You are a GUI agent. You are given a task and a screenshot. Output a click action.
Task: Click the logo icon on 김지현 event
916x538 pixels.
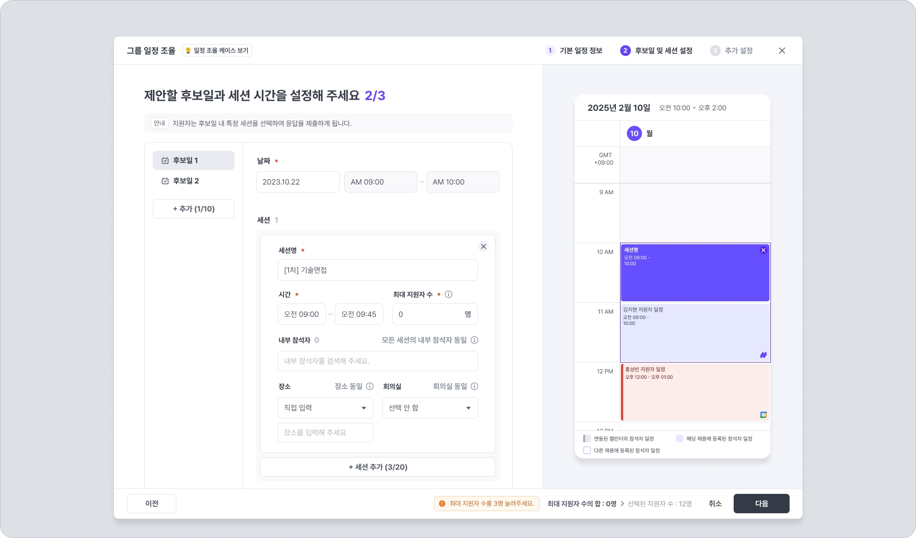(763, 355)
